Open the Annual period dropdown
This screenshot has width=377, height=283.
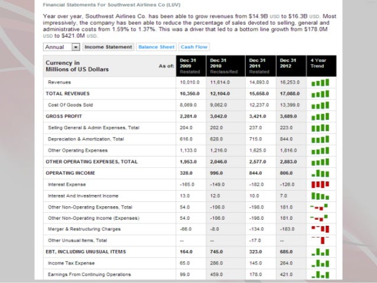(61, 47)
